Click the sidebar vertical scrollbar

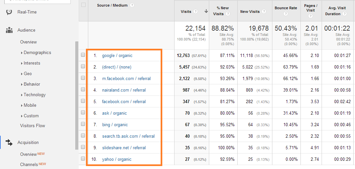[77, 96]
